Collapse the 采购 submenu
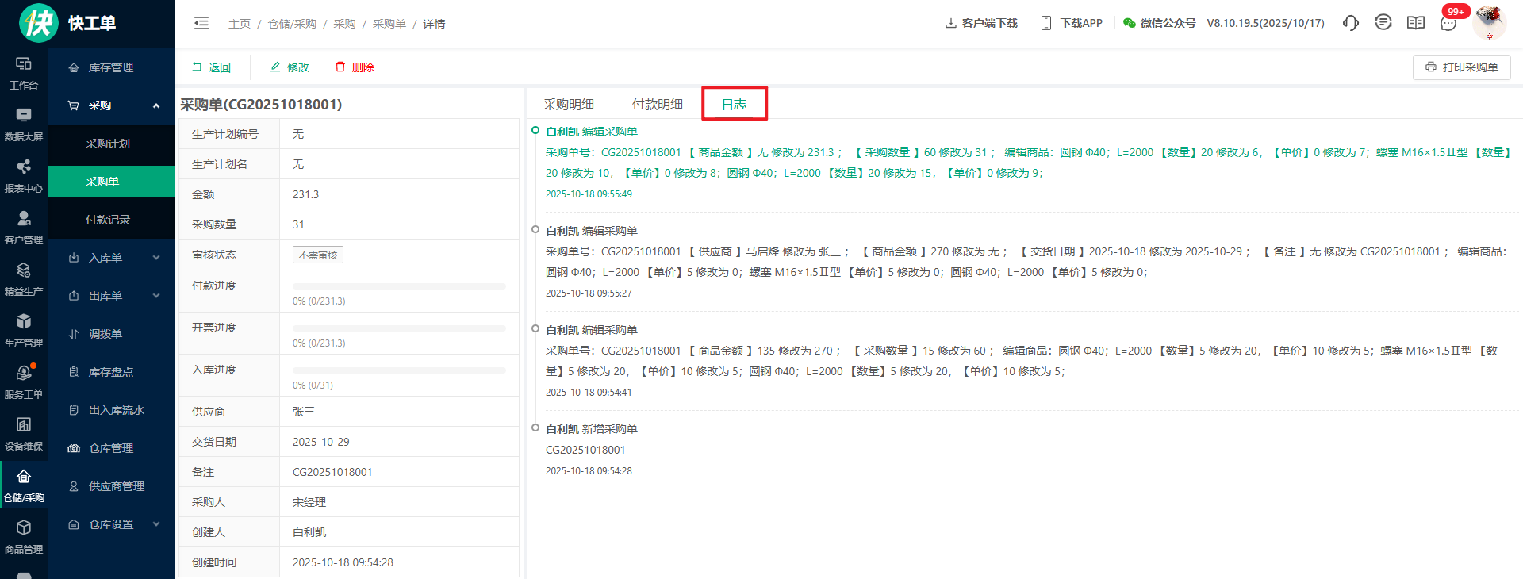 (156, 105)
